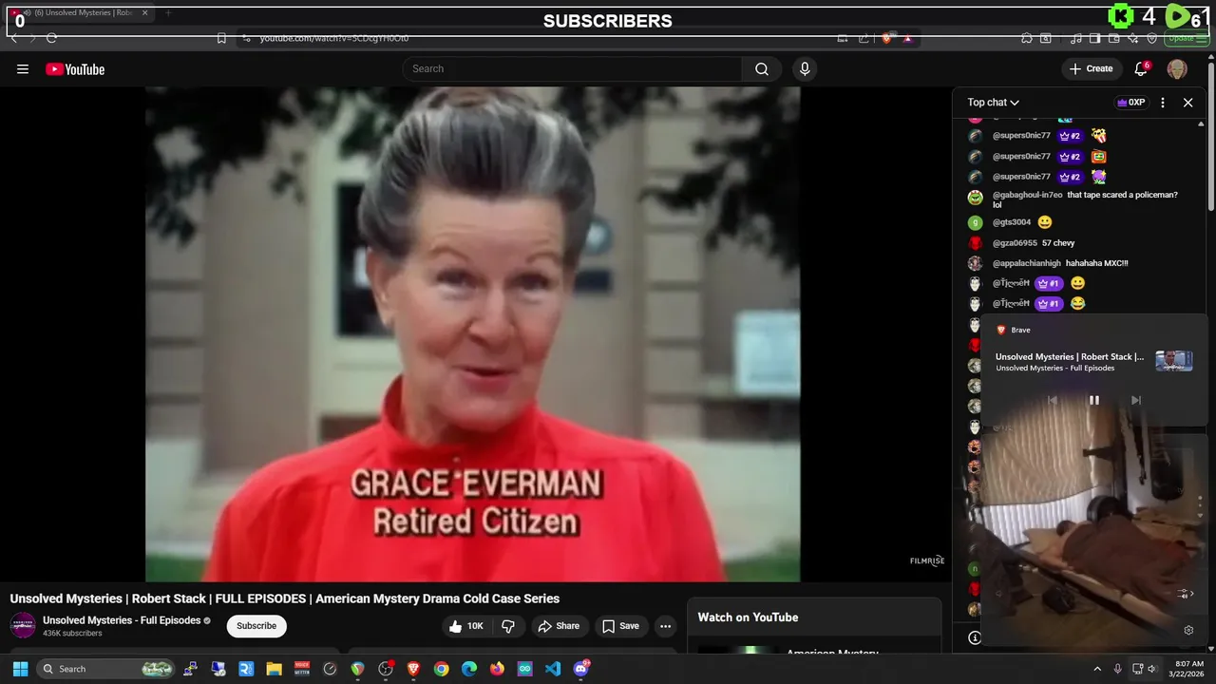Toggle Brave sidebar panel icon
Image resolution: width=1216 pixels, height=684 pixels.
(1095, 38)
